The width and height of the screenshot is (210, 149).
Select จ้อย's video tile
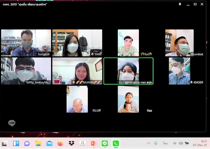[x=128, y=99]
